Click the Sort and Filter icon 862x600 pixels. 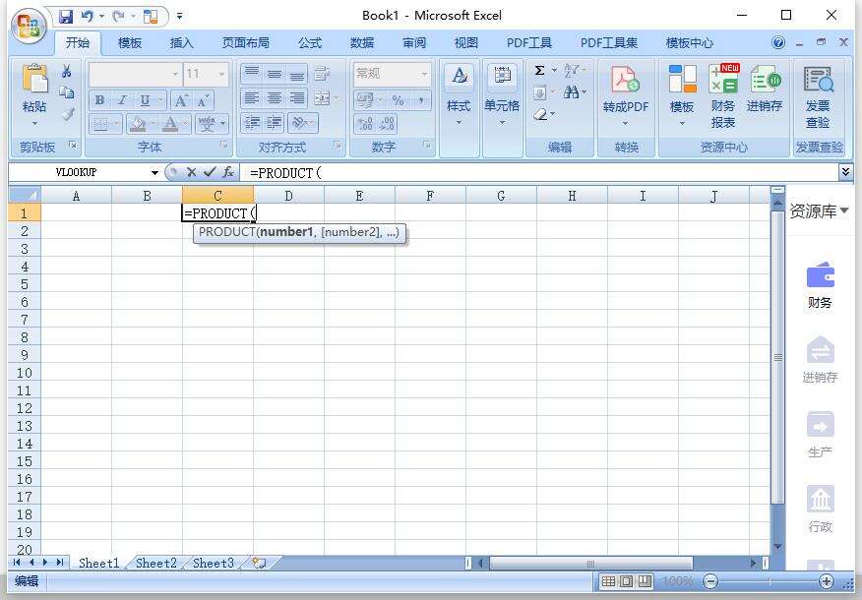click(x=572, y=71)
